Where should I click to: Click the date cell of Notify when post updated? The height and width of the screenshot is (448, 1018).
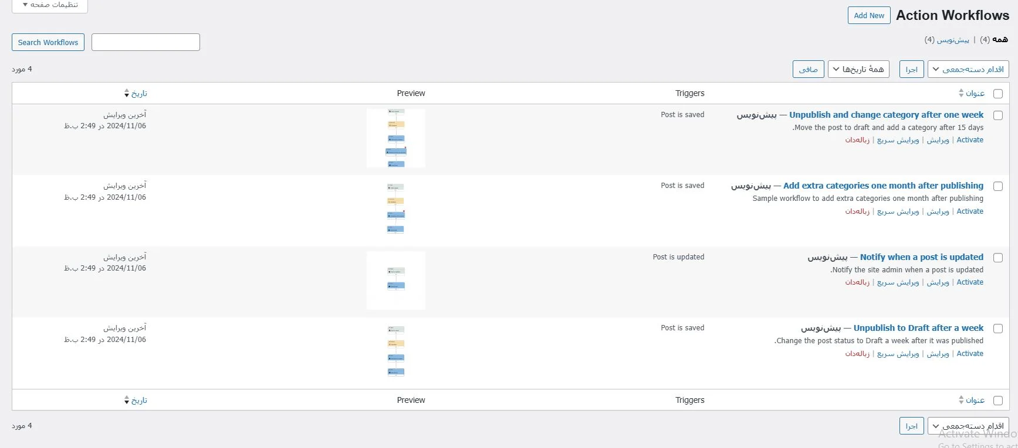coord(105,262)
